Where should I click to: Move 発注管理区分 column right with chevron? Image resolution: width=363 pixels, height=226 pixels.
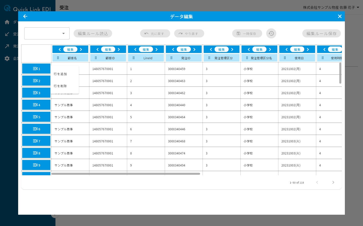tap(232, 49)
